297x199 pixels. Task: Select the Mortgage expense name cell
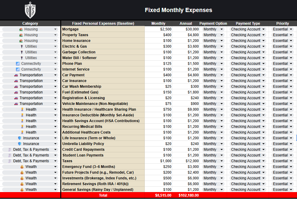(x=103, y=29)
